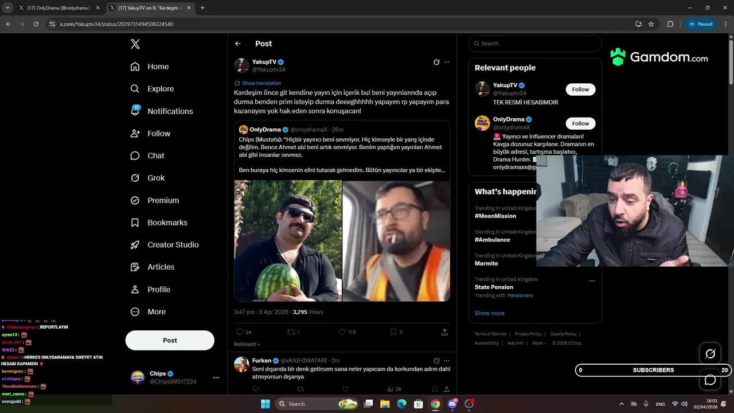
Task: Click Show more under trends
Action: coord(489,313)
